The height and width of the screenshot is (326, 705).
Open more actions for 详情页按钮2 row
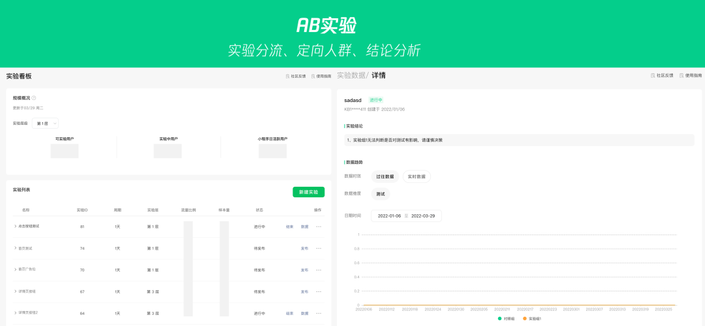pyautogui.click(x=319, y=313)
